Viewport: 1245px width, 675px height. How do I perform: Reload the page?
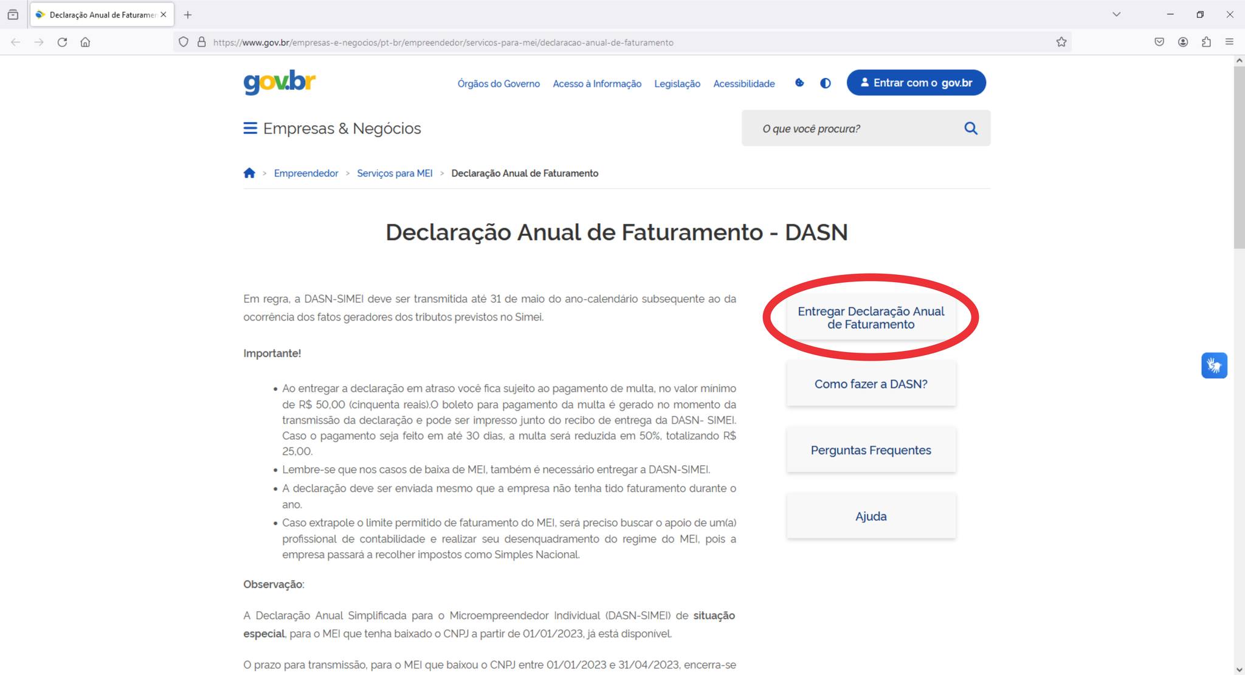62,42
